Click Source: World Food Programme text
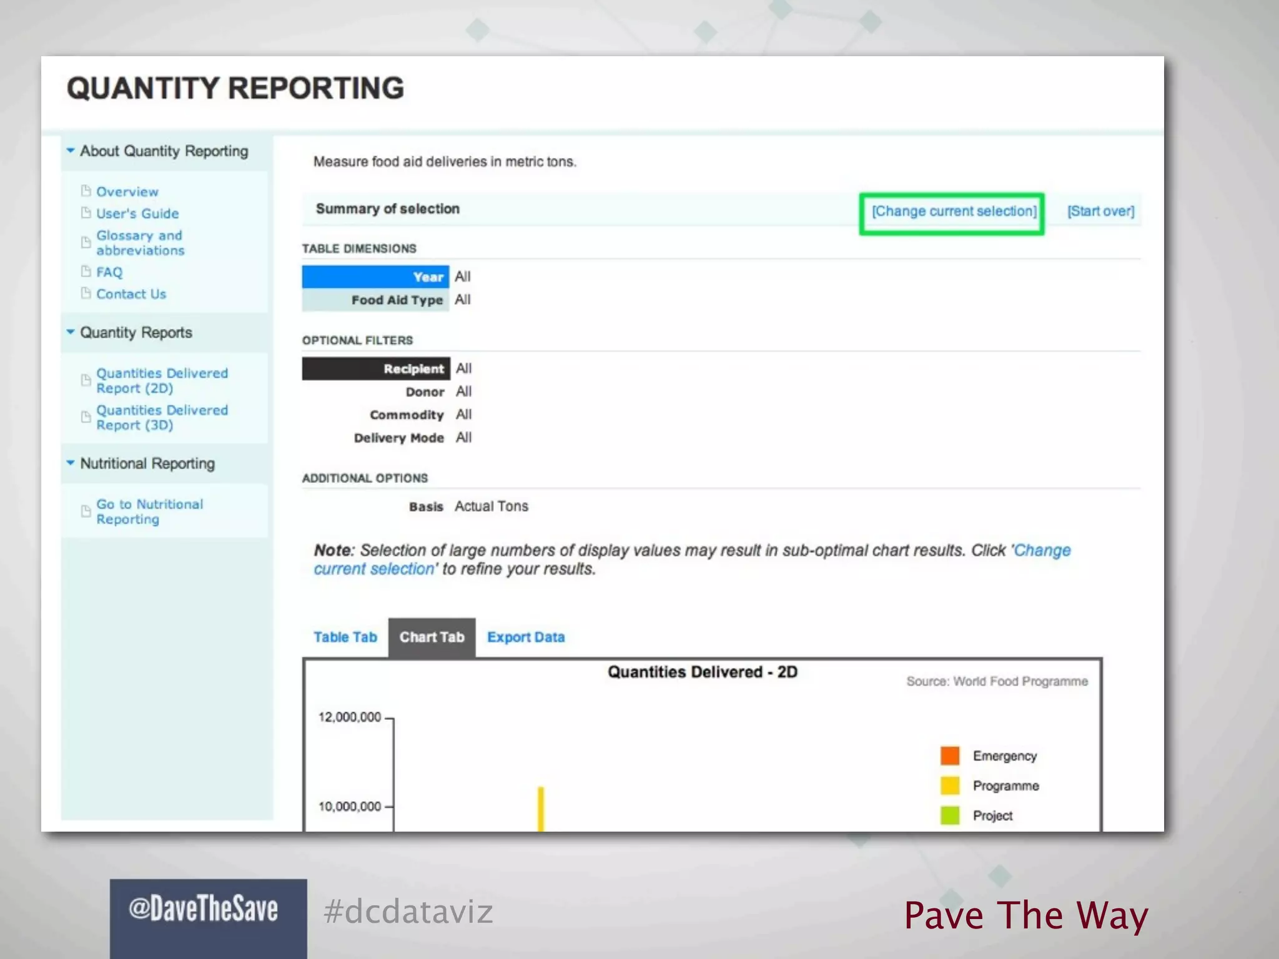 (x=997, y=681)
